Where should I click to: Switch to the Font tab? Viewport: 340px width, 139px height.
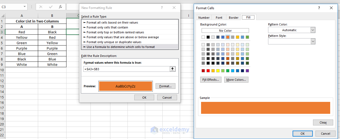[219, 17]
